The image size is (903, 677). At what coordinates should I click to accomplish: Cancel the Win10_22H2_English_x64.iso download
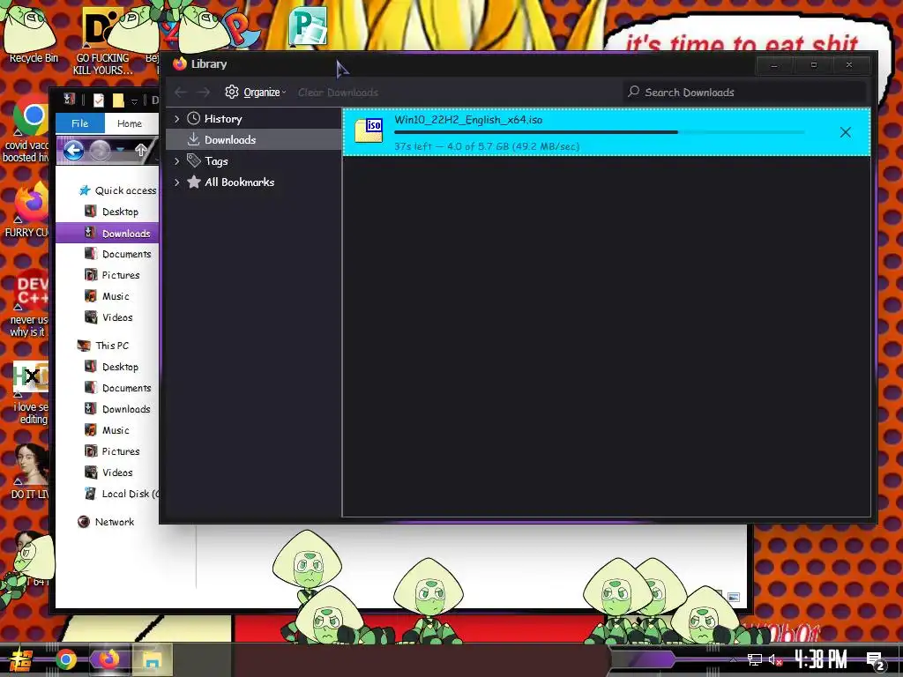(846, 132)
